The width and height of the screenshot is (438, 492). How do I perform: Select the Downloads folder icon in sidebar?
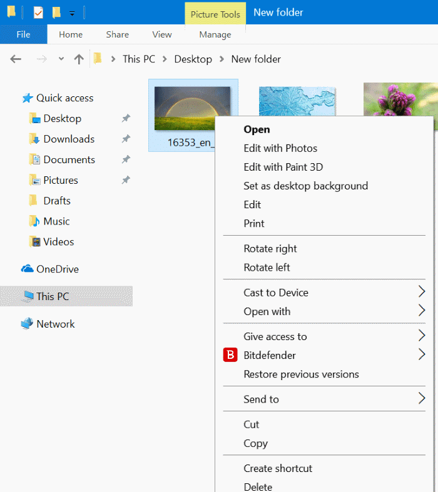pyautogui.click(x=35, y=139)
